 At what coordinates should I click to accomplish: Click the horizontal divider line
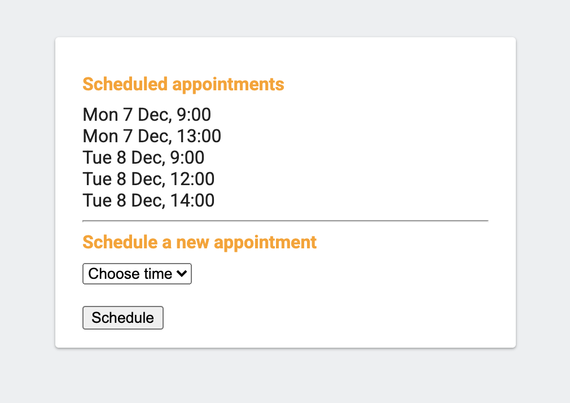tap(285, 218)
